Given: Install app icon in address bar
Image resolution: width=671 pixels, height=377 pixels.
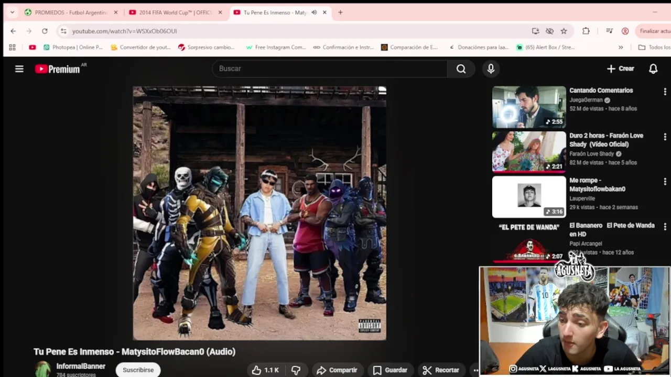Looking at the screenshot, I should (x=535, y=31).
